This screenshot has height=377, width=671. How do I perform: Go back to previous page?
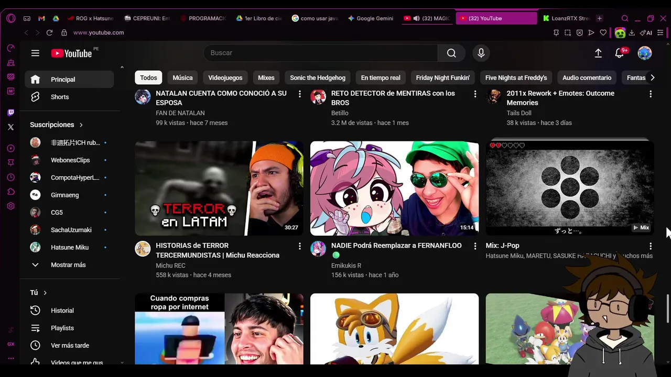click(x=26, y=32)
